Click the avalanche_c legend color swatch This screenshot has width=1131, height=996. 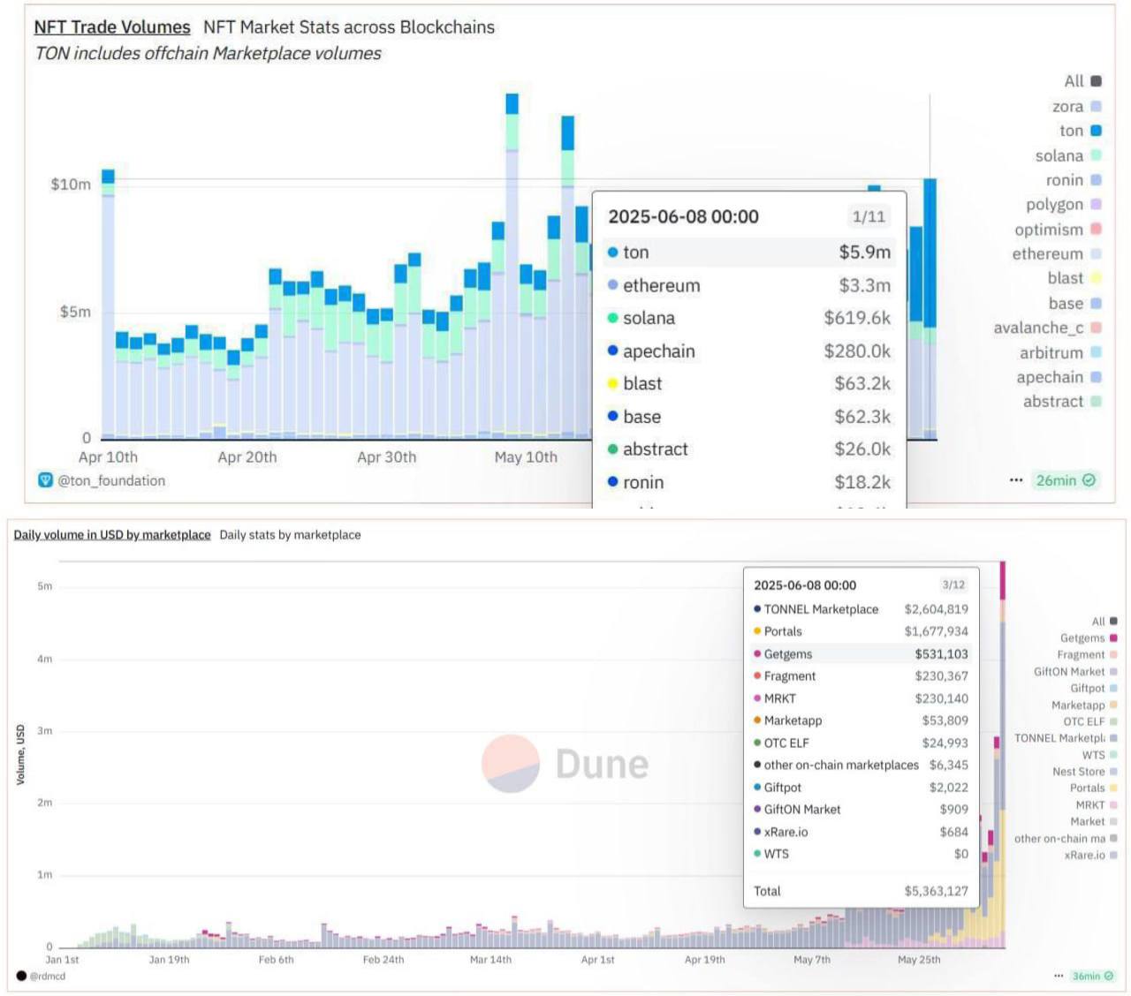1097,328
